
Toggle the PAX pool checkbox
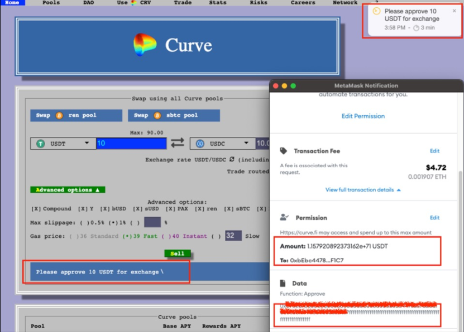pos(170,209)
